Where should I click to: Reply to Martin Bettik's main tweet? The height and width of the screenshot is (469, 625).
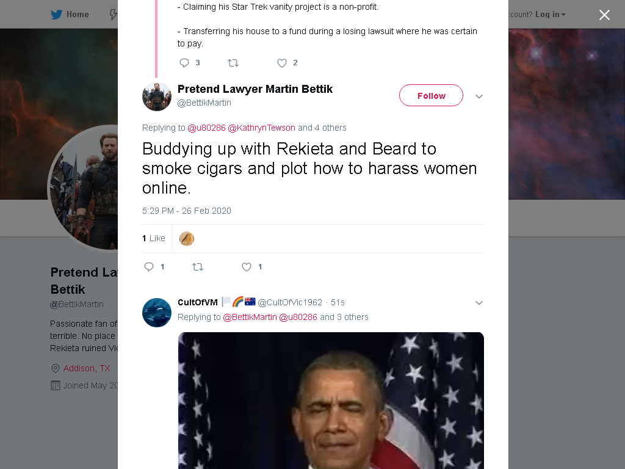(x=149, y=267)
